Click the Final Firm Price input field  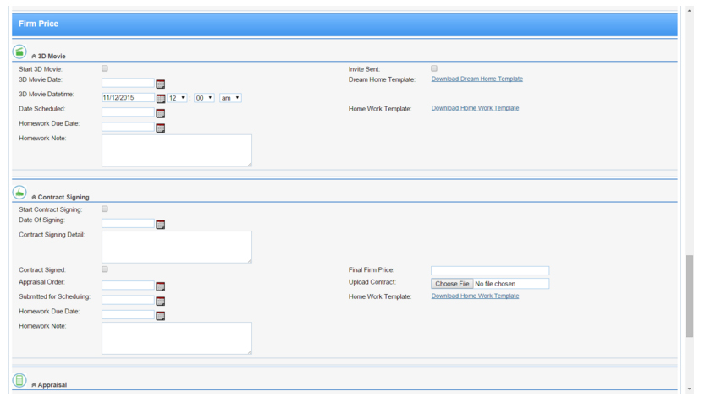point(490,270)
